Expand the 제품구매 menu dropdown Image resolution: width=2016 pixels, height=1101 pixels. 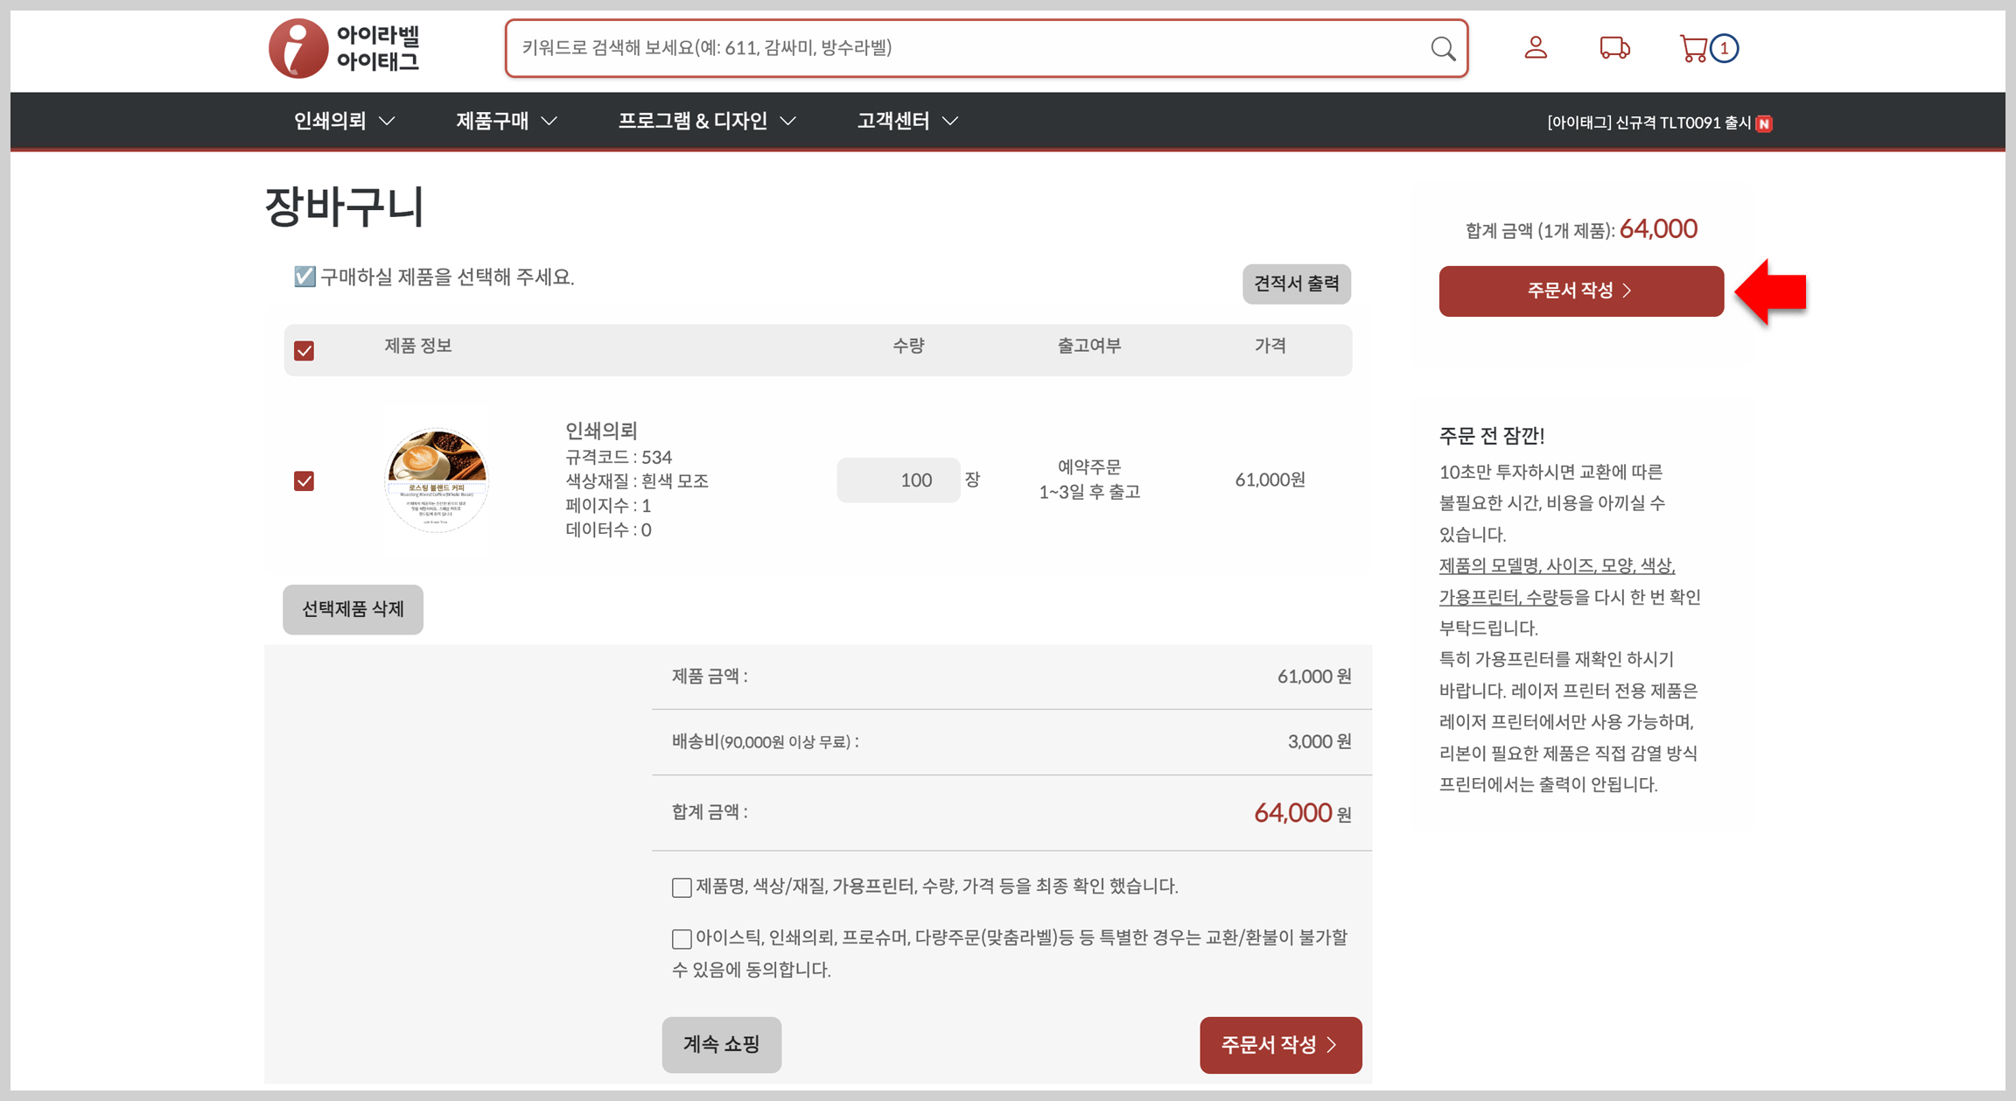(x=507, y=121)
